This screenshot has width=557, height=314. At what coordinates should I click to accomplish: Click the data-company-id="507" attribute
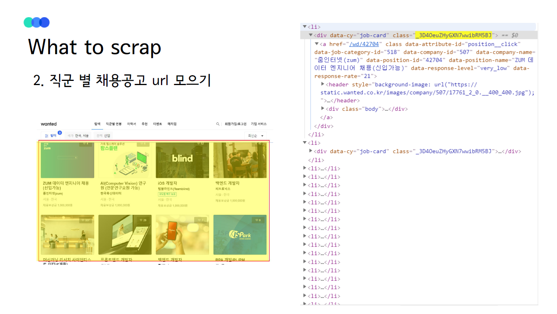click(438, 52)
